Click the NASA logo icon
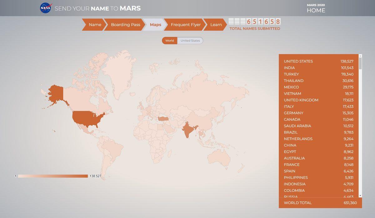 pos(46,8)
